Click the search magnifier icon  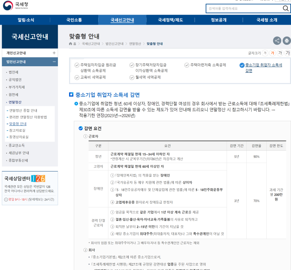286,8
